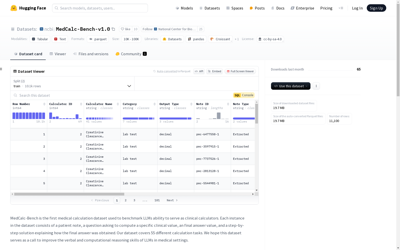The width and height of the screenshot is (400, 250).
Task: Click Next page in pagination
Action: (172, 200)
